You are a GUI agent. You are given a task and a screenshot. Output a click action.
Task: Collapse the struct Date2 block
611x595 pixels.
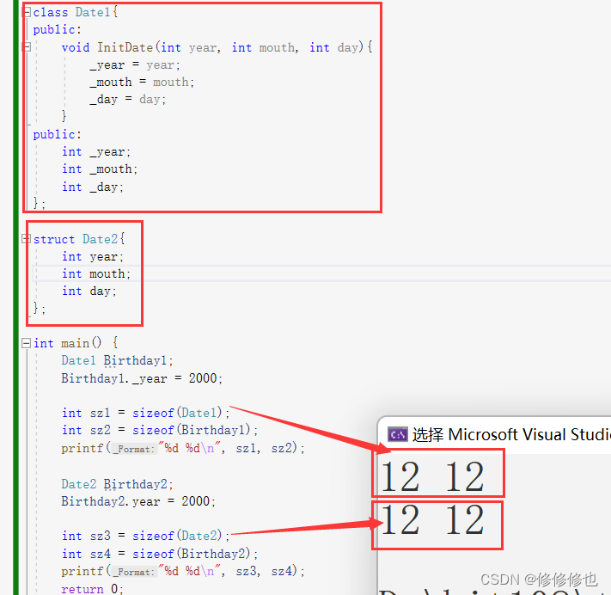pyautogui.click(x=26, y=239)
